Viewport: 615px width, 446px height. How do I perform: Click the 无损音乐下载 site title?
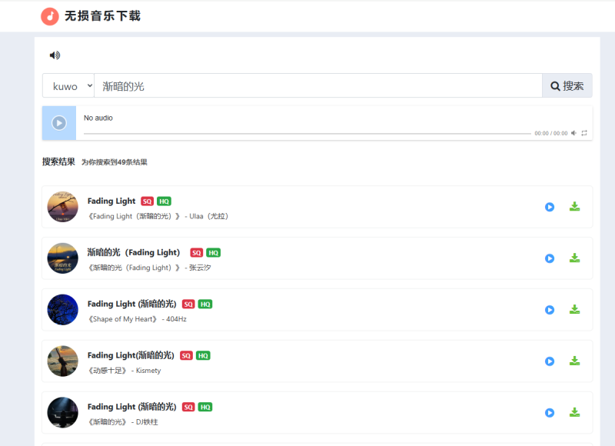pos(104,15)
